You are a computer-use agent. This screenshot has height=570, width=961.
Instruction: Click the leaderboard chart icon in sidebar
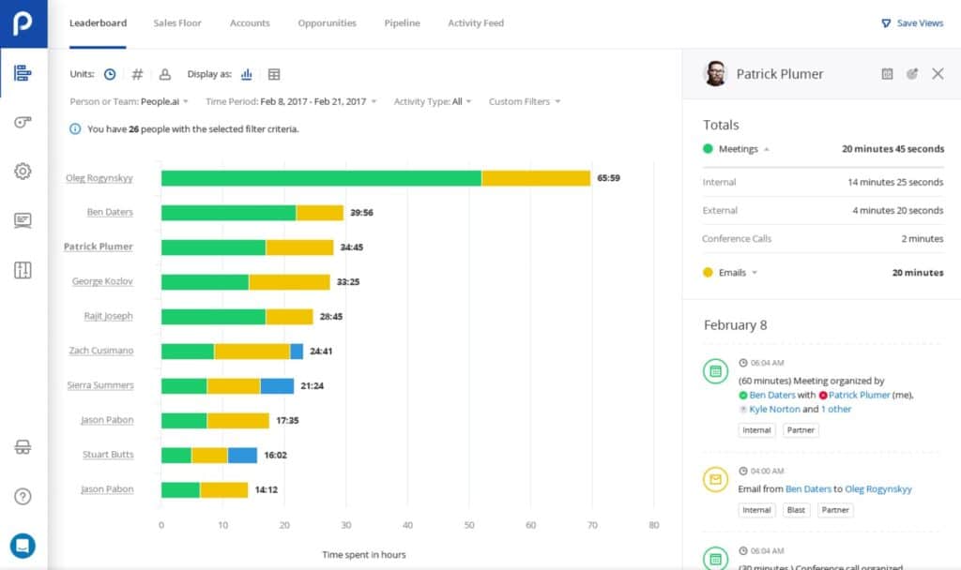23,73
